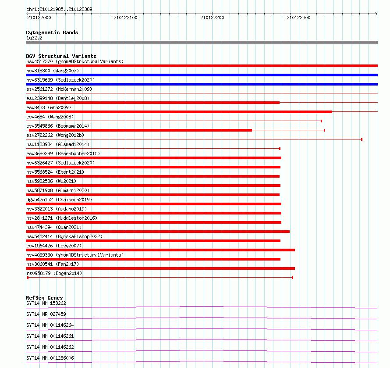Select nsv6326427 (Sedlazeck2020) label

[60, 163]
